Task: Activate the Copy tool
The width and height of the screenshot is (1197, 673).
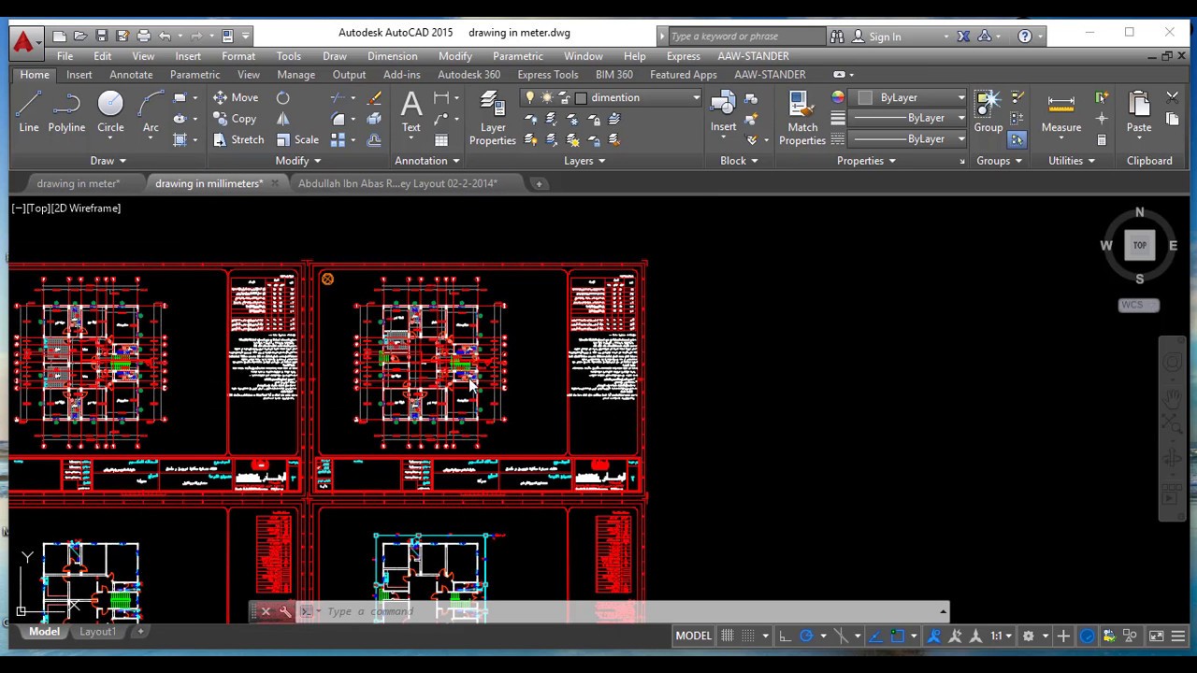Action: (x=235, y=119)
